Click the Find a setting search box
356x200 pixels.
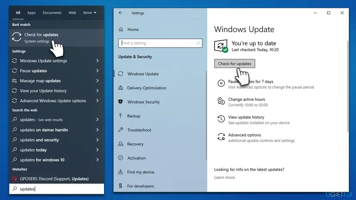click(160, 43)
